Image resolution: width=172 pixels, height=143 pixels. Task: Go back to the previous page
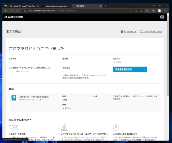pos(6,11)
